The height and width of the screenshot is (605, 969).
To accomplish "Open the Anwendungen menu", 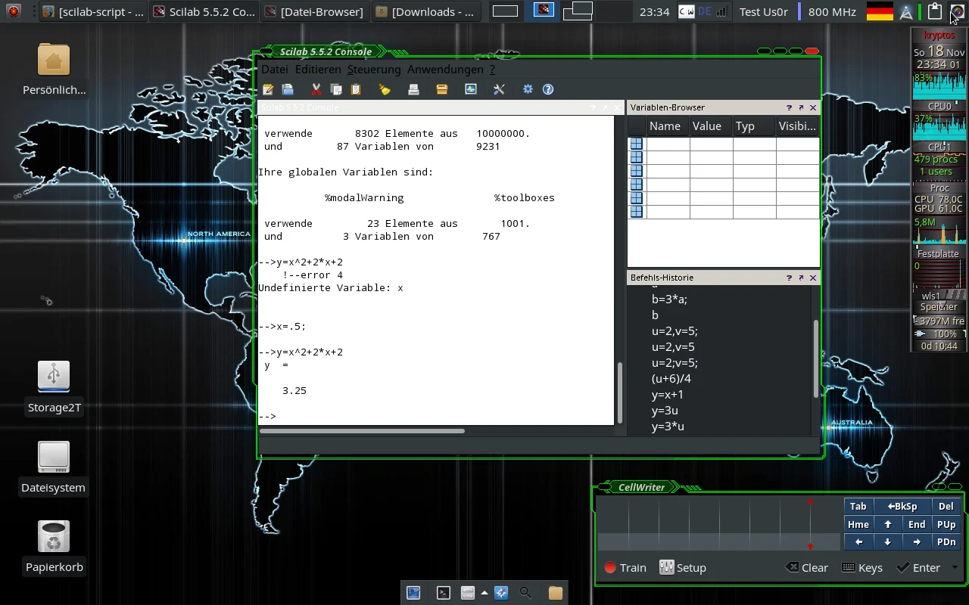I will (x=445, y=70).
